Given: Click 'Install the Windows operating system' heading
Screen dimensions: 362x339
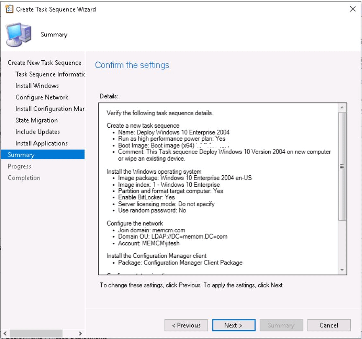Looking at the screenshot, I should [x=154, y=172].
